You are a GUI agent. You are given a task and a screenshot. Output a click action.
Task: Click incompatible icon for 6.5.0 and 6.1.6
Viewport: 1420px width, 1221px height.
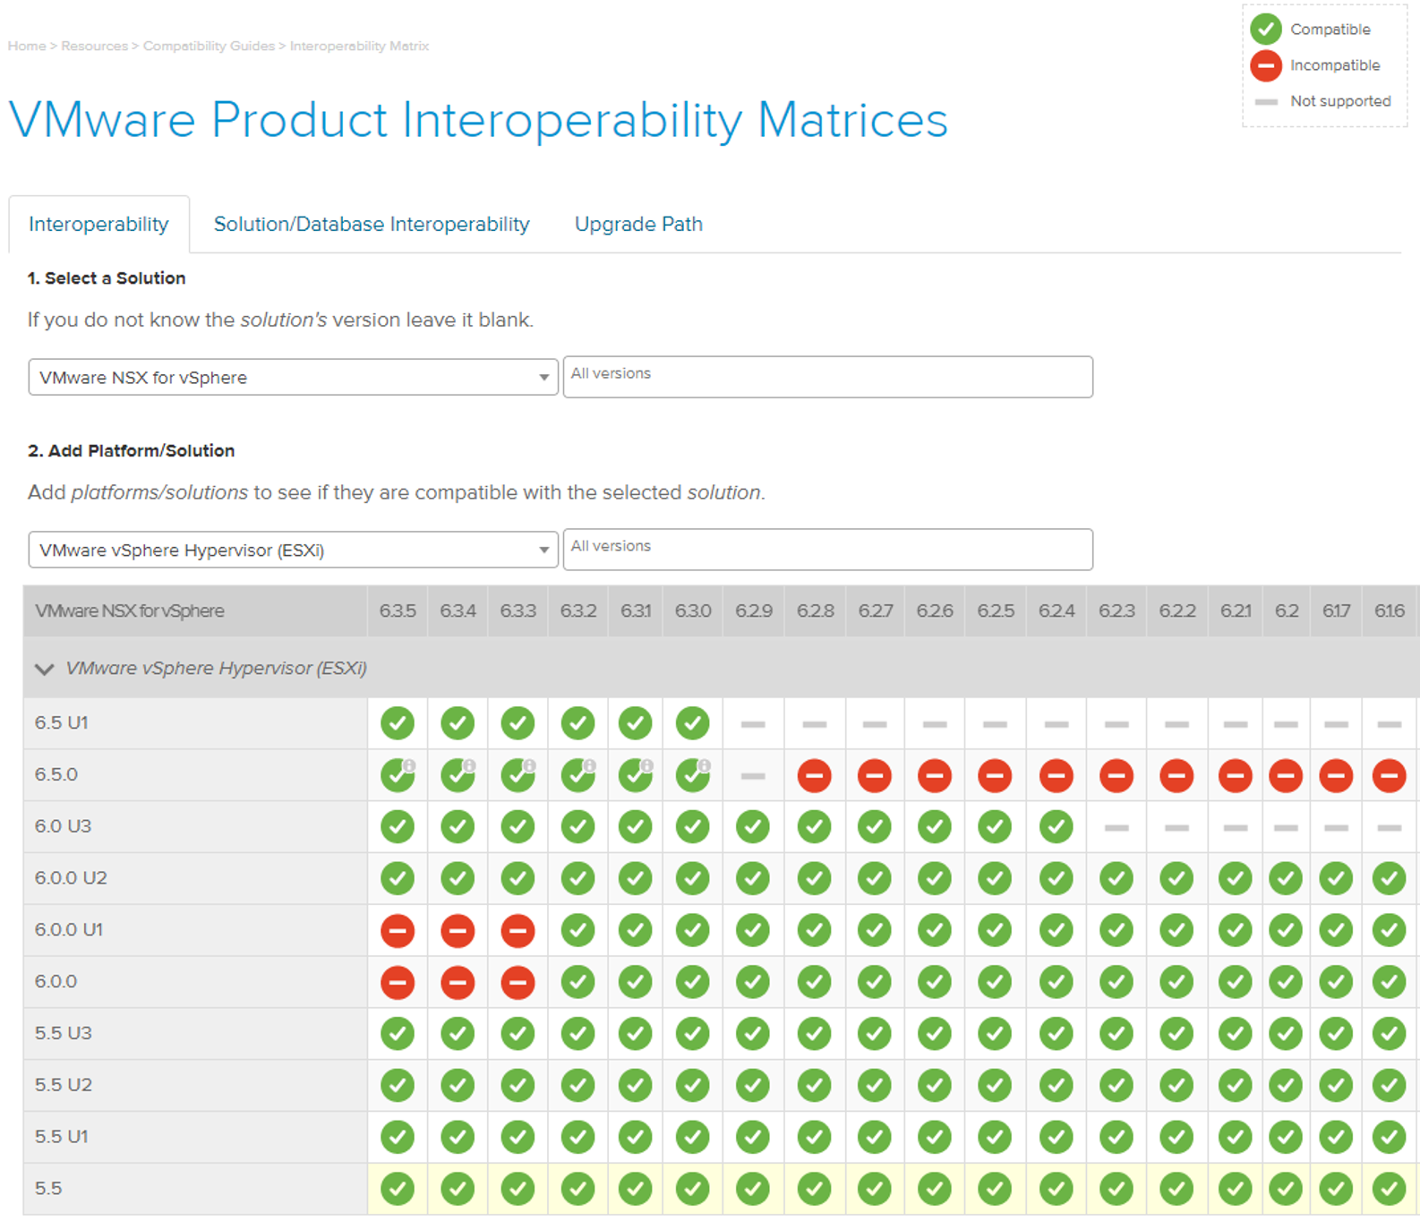click(1390, 775)
